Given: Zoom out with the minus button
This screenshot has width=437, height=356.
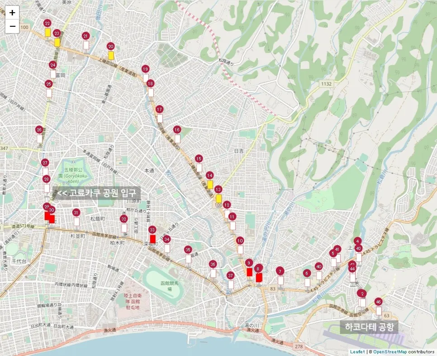Looking at the screenshot, I should point(12,27).
